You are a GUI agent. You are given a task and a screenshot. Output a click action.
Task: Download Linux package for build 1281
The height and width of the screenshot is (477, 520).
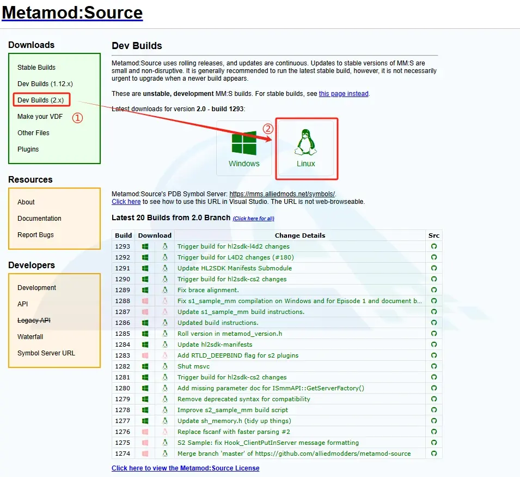pyautogui.click(x=165, y=377)
